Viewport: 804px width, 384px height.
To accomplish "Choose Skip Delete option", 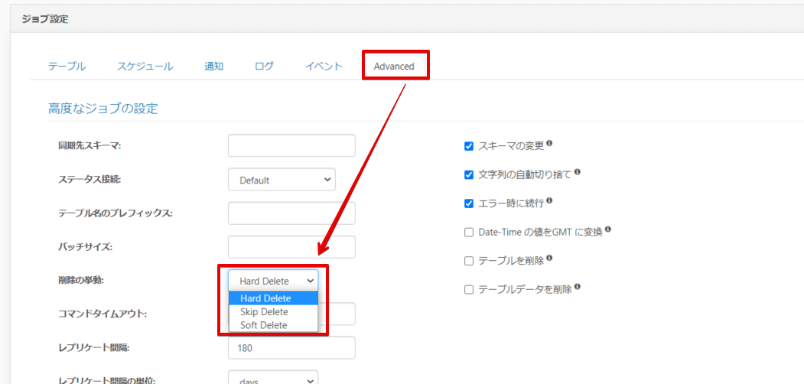I will (x=273, y=311).
